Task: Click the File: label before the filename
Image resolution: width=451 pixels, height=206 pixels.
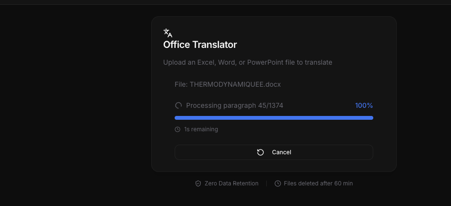Action: pos(181,84)
